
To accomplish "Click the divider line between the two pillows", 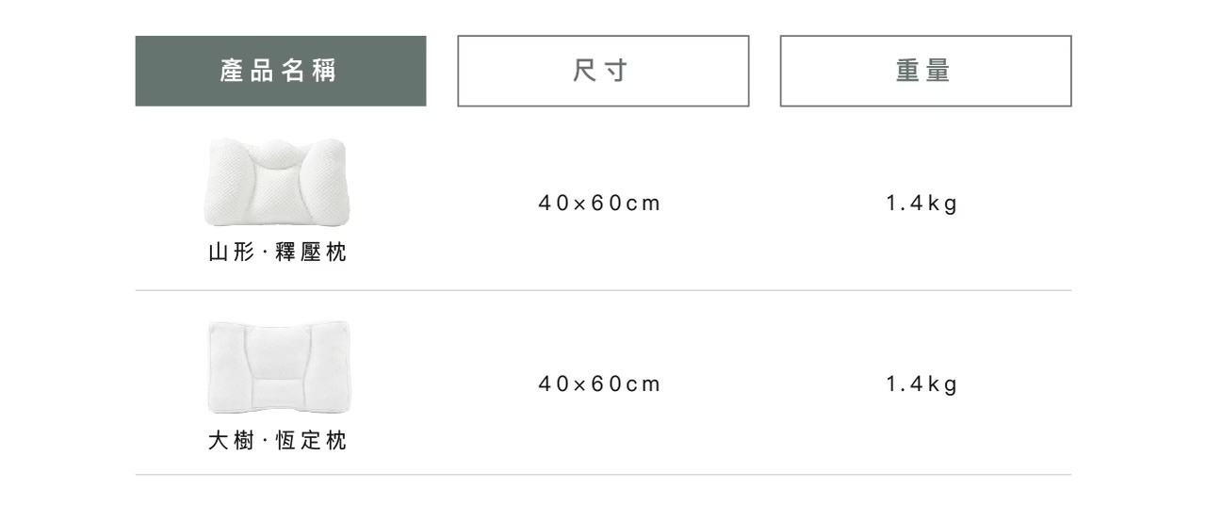I will click(x=603, y=290).
